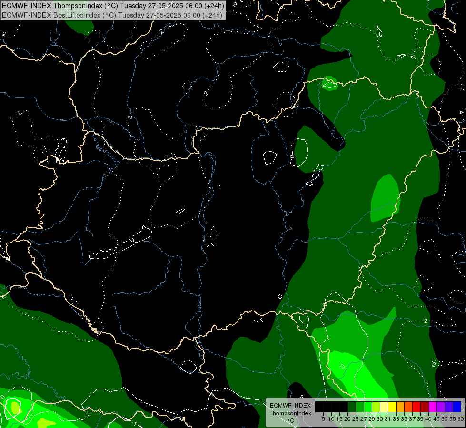Click the legend tick value 31
Image resolution: width=466 pixels, height=428 pixels.
click(388, 419)
